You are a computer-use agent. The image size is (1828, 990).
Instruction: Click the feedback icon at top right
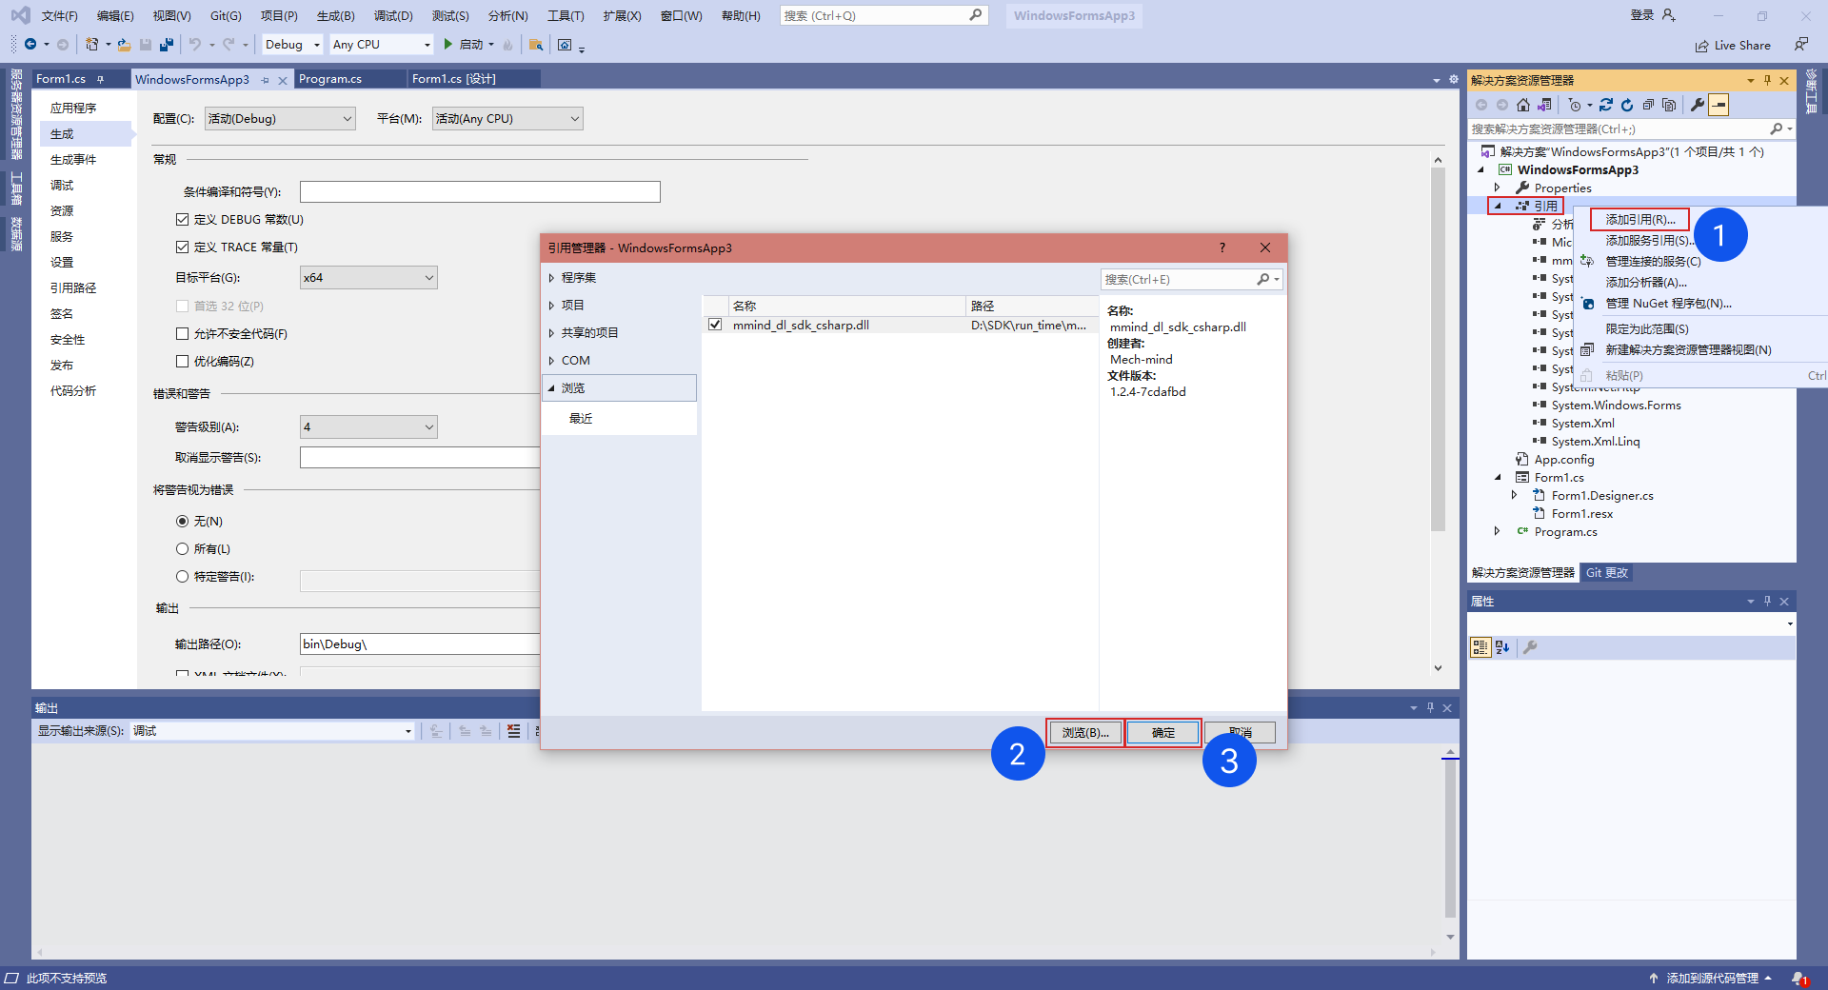coord(1800,45)
